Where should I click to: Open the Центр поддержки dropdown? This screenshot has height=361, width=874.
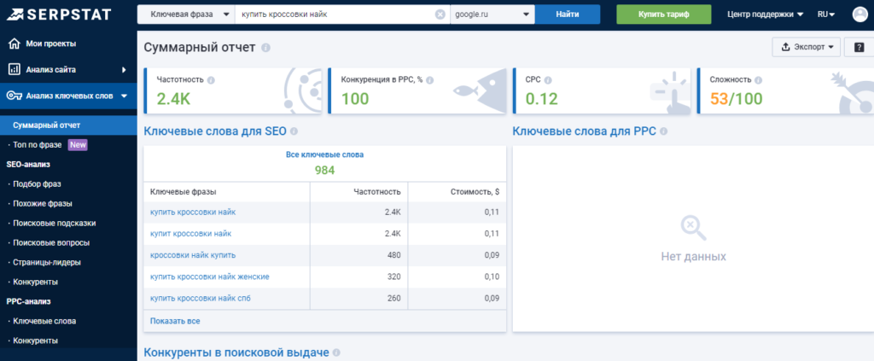766,15
